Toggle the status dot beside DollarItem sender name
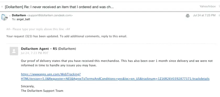This screenshot has width=220, height=97. click(x=10, y=16)
